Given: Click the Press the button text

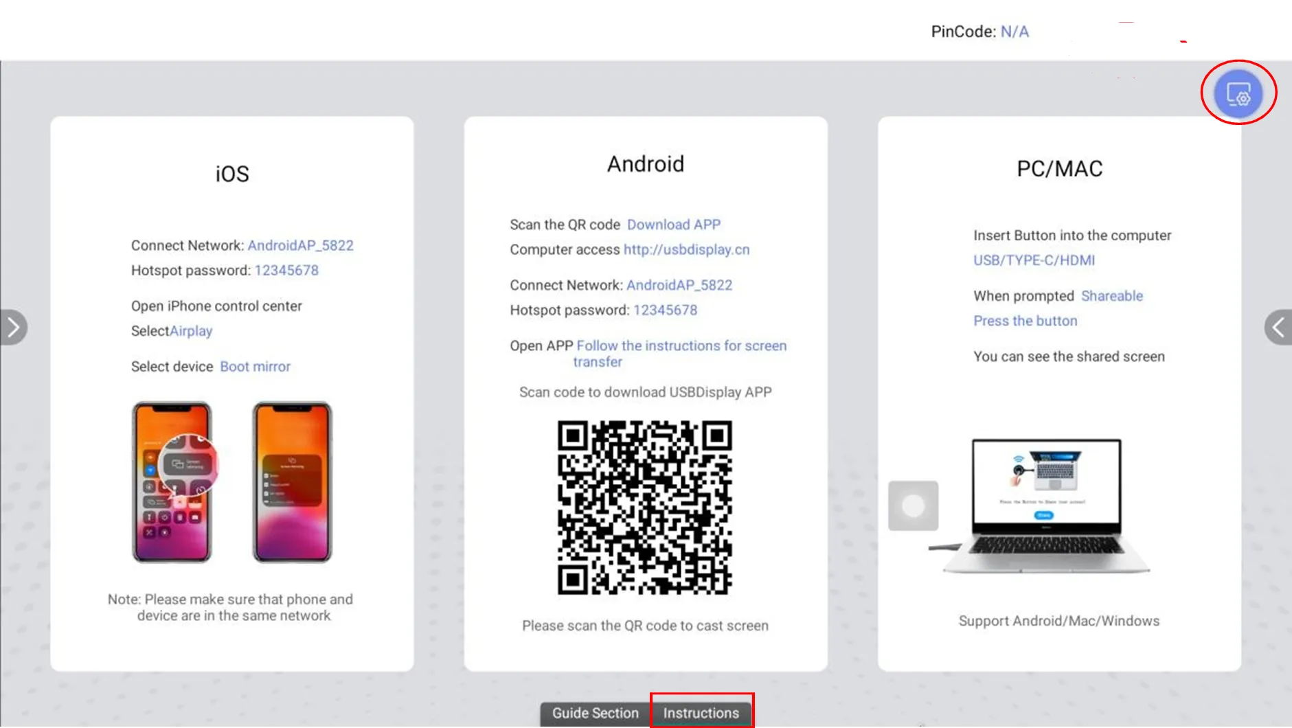Looking at the screenshot, I should coord(1025,321).
